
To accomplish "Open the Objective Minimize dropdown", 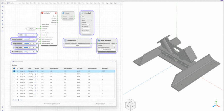I will coord(86,24).
